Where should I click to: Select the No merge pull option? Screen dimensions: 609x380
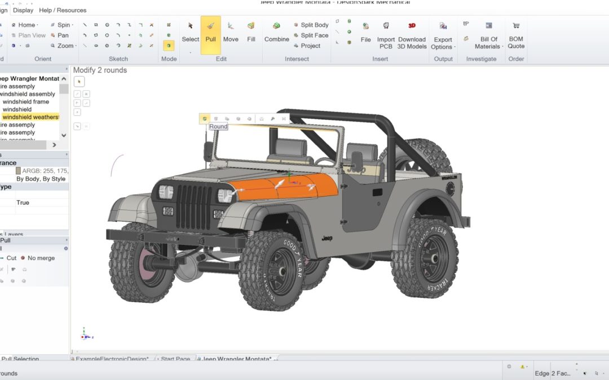click(x=38, y=258)
